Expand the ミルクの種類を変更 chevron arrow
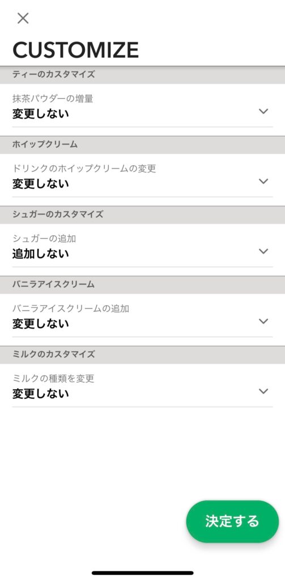Viewport: 285px width, 581px height. pos(263,391)
